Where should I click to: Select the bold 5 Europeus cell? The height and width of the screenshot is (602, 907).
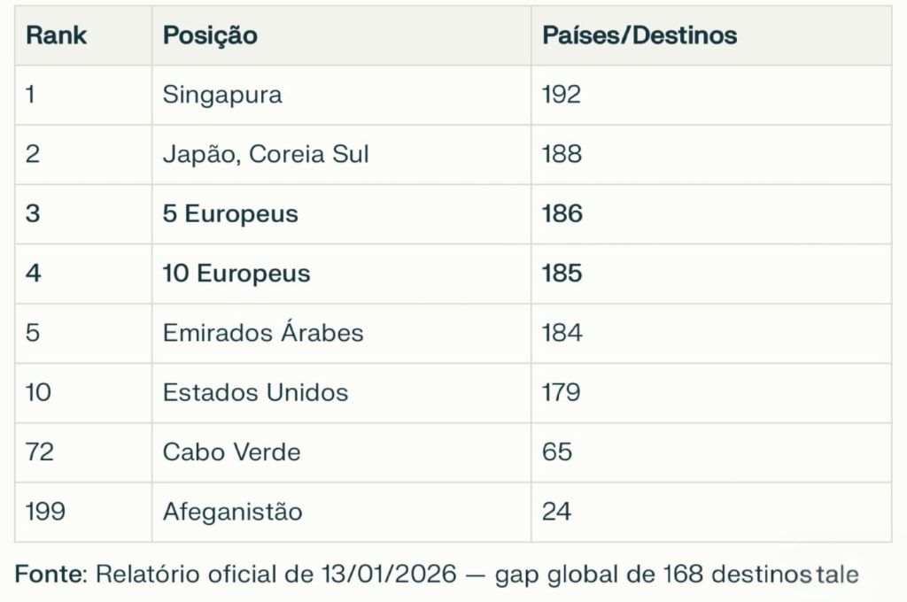(230, 214)
